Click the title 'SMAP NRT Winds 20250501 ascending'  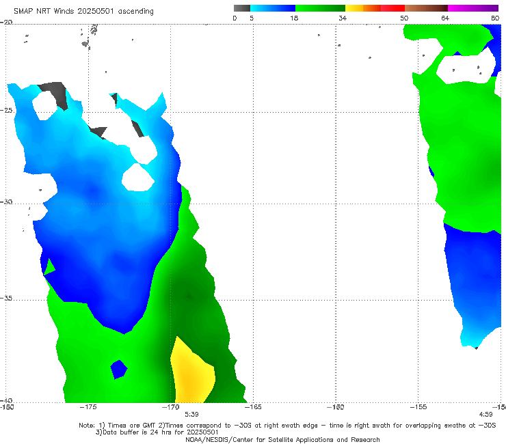(83, 11)
